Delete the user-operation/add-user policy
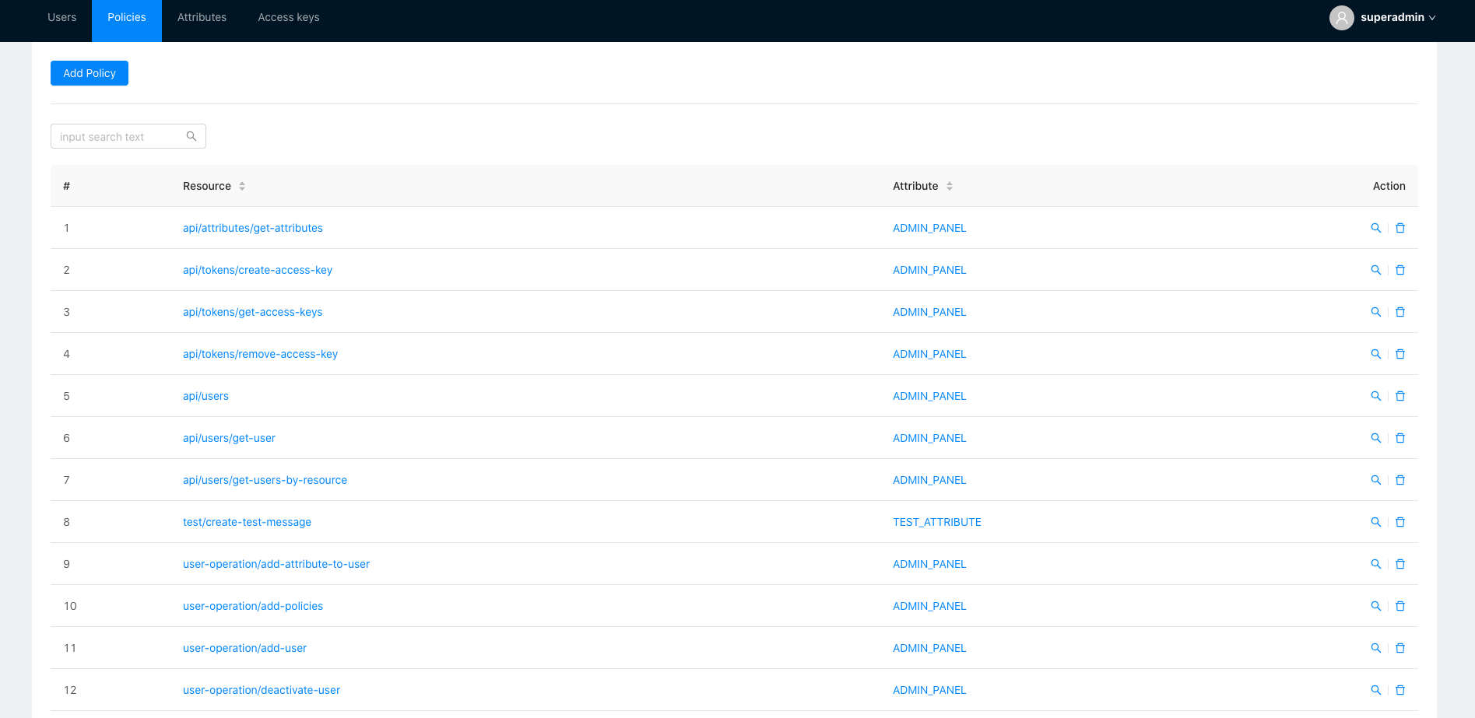This screenshot has width=1475, height=718. coord(1400,648)
